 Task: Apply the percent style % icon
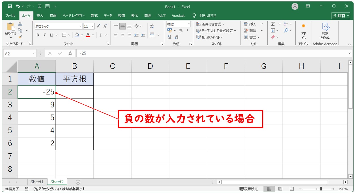181,30
